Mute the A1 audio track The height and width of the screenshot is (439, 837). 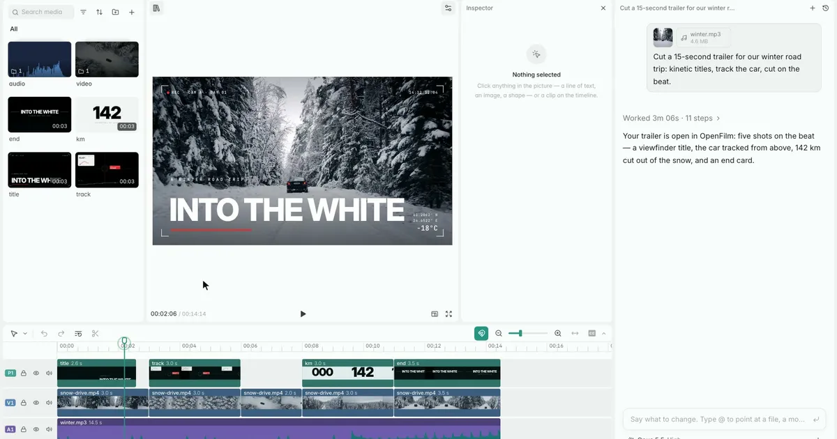pos(49,430)
